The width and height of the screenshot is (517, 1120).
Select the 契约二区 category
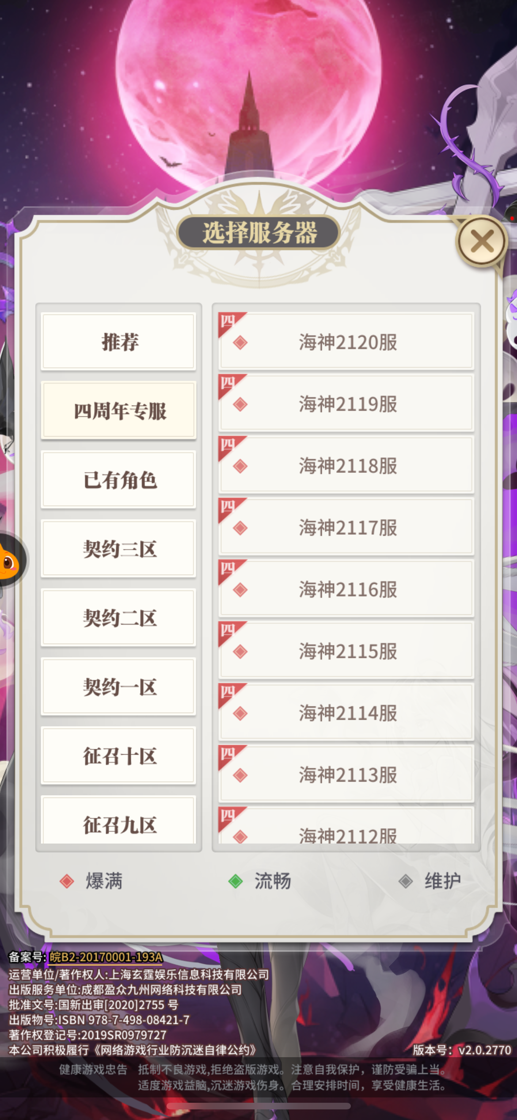coord(118,618)
